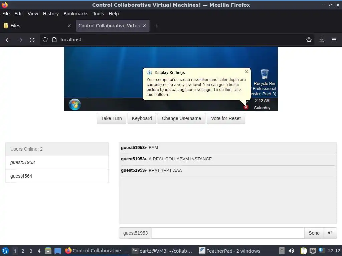Click the Windows Start orb in VM
This screenshot has width=342, height=256.
[x=74, y=104]
